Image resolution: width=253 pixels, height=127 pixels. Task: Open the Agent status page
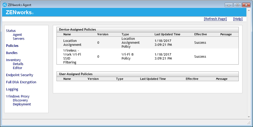[x=17, y=35]
